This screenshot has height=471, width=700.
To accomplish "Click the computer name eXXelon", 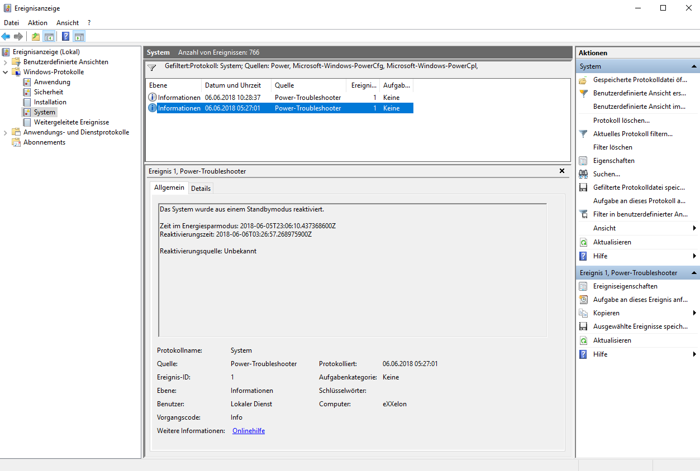I will pyautogui.click(x=394, y=404).
